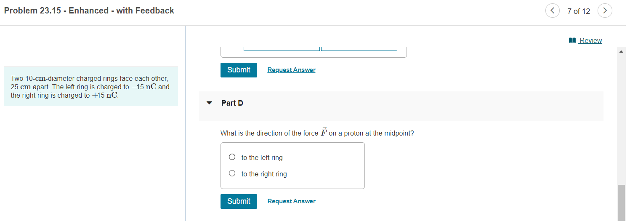Click the scrollbar track above the thumb

click(x=621, y=120)
